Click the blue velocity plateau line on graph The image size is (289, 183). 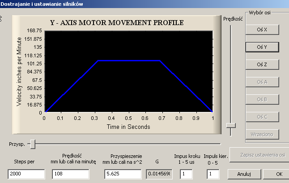129,60
